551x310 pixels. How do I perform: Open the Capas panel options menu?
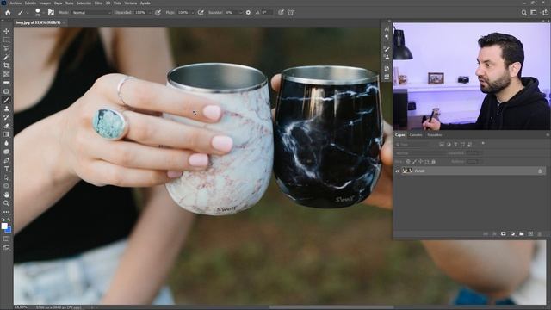coord(548,135)
